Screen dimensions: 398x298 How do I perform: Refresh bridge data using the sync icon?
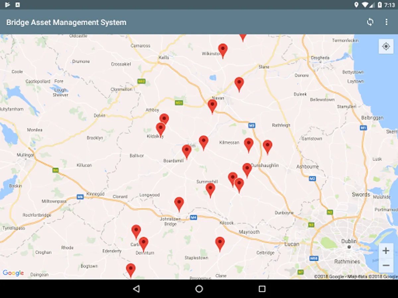click(x=370, y=22)
